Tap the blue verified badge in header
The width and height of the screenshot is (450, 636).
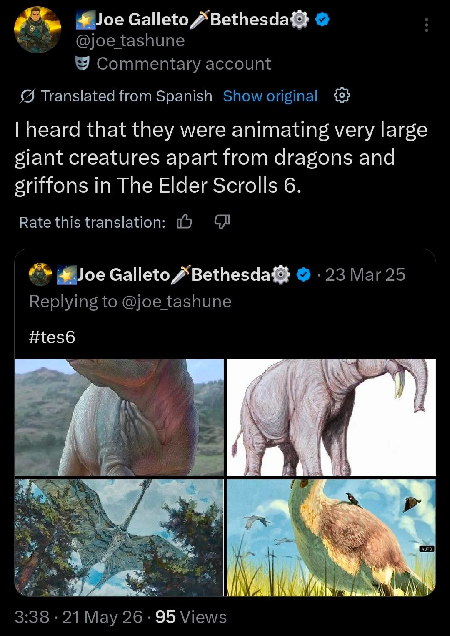[x=322, y=20]
